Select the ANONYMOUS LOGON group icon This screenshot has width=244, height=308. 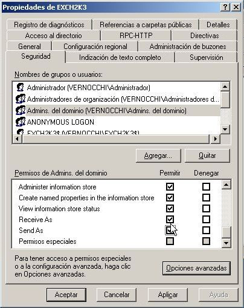pyautogui.click(x=21, y=122)
